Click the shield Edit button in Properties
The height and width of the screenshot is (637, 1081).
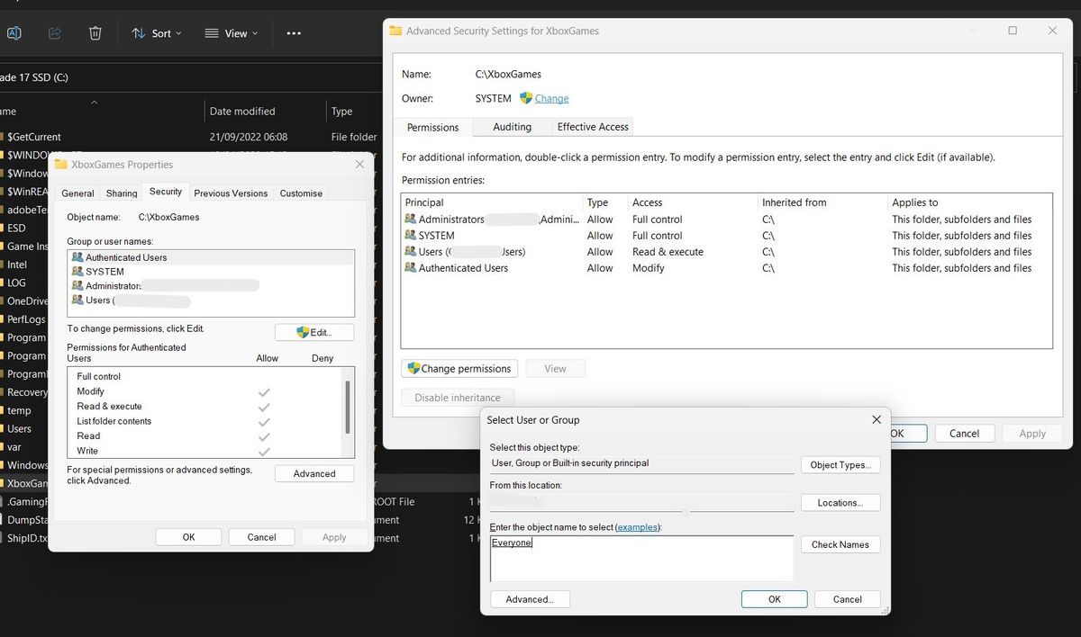313,332
